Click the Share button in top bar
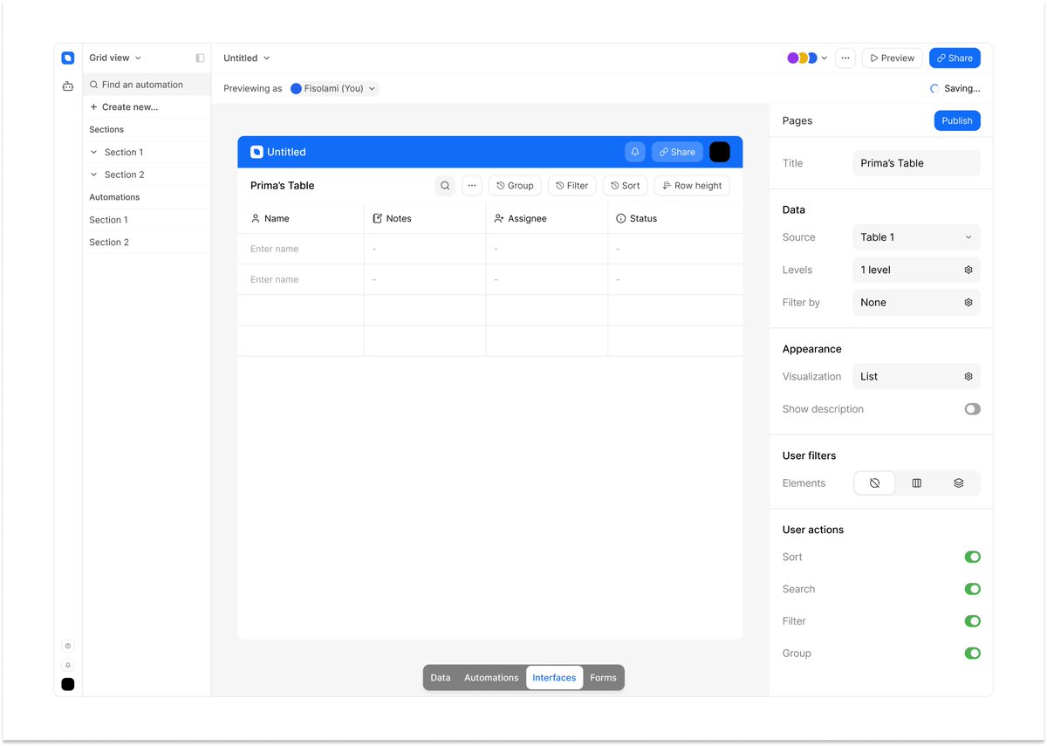This screenshot has height=746, width=1047. 955,58
